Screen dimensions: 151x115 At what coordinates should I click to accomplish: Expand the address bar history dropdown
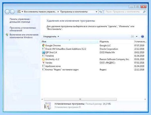(96, 12)
